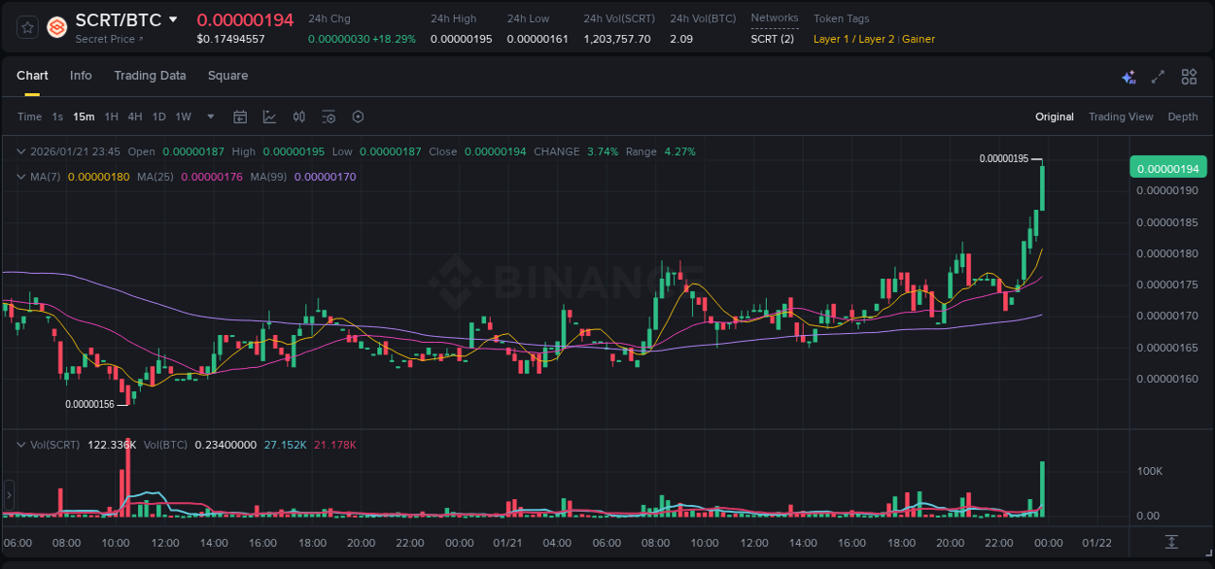Click the Gainer token tag
Image resolution: width=1215 pixels, height=569 pixels.
tap(919, 39)
